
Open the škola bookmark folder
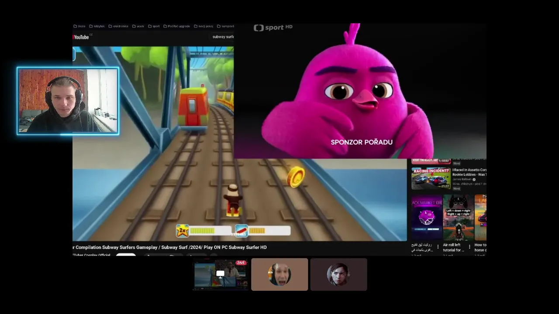(x=79, y=26)
